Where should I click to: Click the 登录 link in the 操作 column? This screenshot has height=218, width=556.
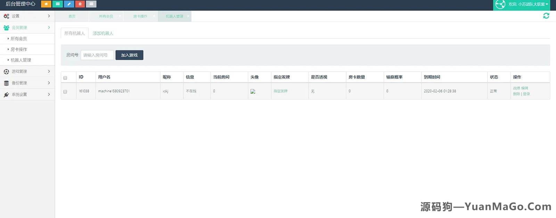(x=526, y=94)
